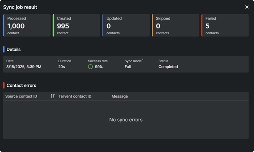Screen dimensions: 254x152
Task: Select the Created 995 stat card
Action: pos(76,25)
